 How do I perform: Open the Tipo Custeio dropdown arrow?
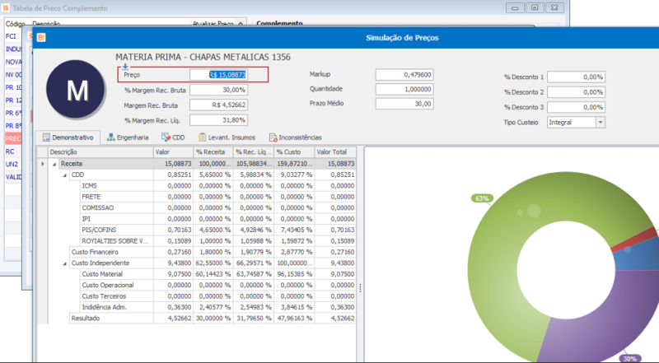pyautogui.click(x=601, y=123)
